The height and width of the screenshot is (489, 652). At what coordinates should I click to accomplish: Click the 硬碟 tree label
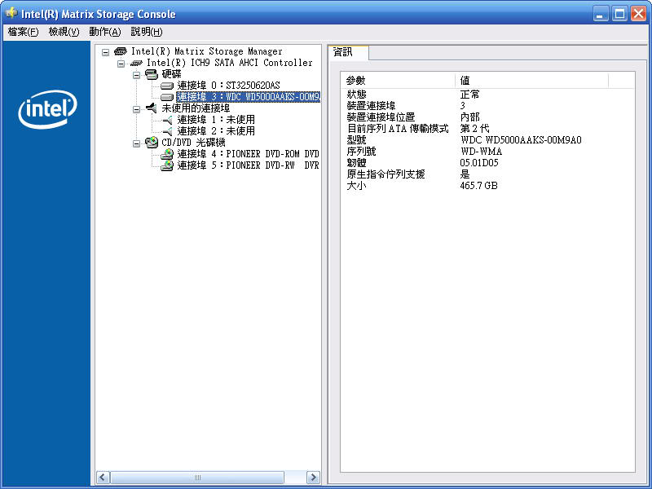[x=172, y=74]
